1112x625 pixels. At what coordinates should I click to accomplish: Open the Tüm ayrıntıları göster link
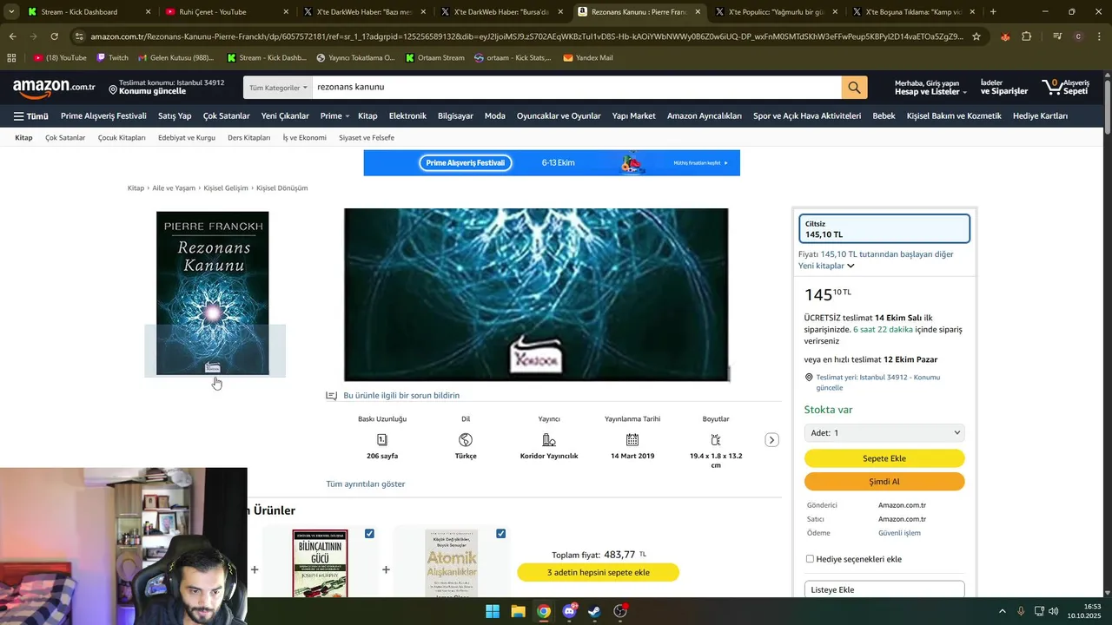(366, 484)
